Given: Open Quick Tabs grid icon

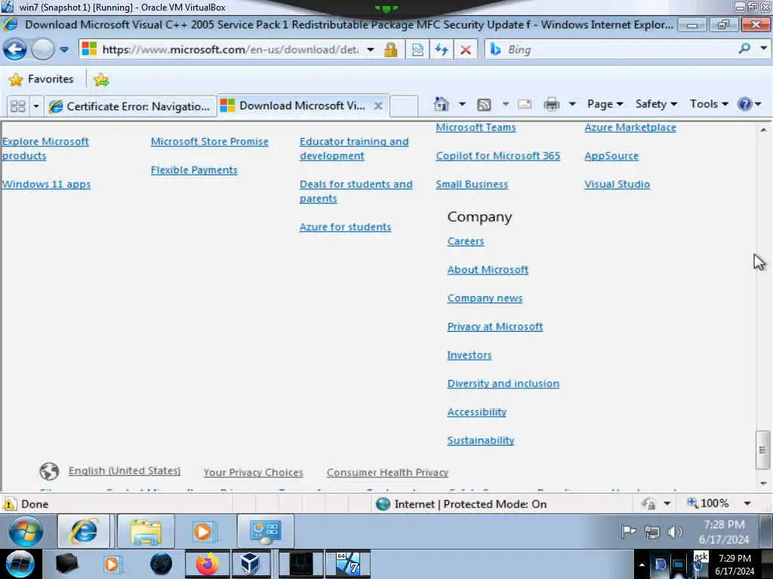Looking at the screenshot, I should tap(18, 106).
